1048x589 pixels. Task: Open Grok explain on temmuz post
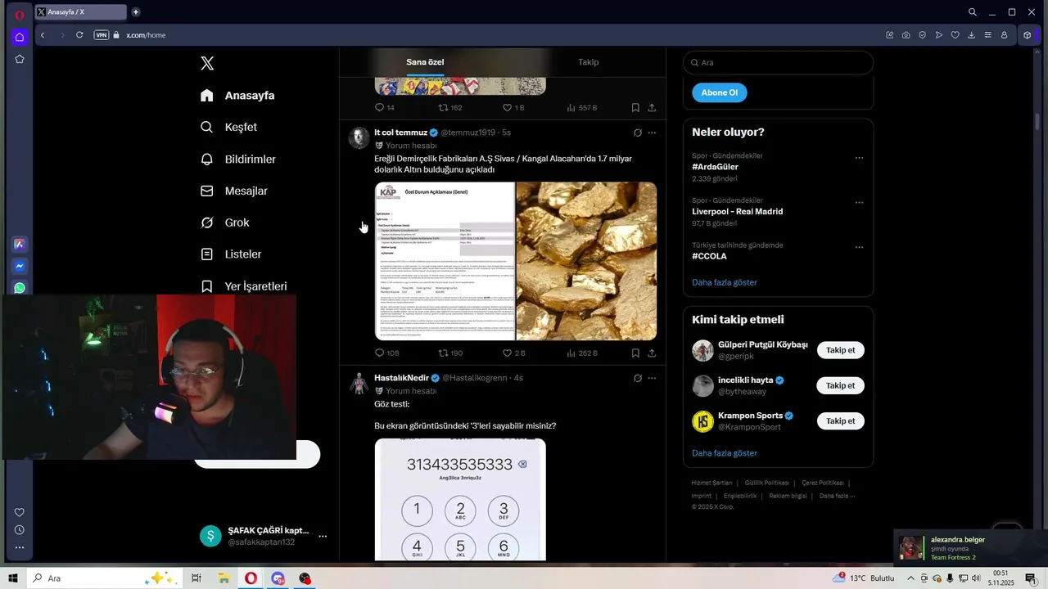(637, 133)
